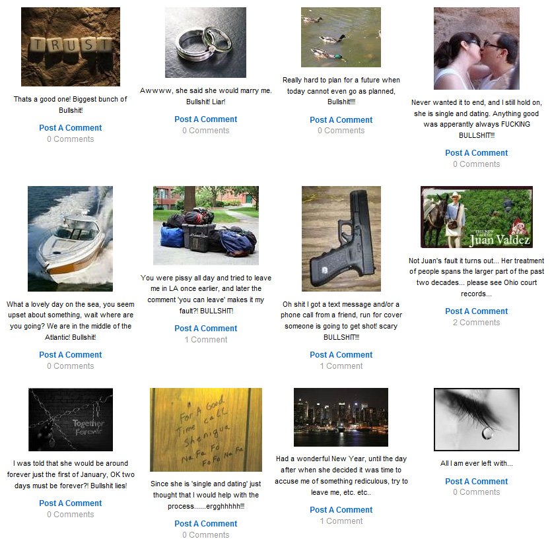Post a comment under Juan Valdez image
Viewport: 550px width, 541px height.
pos(476,311)
